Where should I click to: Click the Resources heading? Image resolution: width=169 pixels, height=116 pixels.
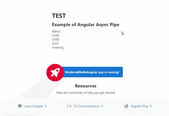pyautogui.click(x=86, y=86)
